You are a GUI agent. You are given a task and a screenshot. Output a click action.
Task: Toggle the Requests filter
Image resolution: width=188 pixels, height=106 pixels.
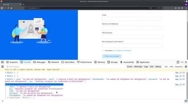[179, 67]
